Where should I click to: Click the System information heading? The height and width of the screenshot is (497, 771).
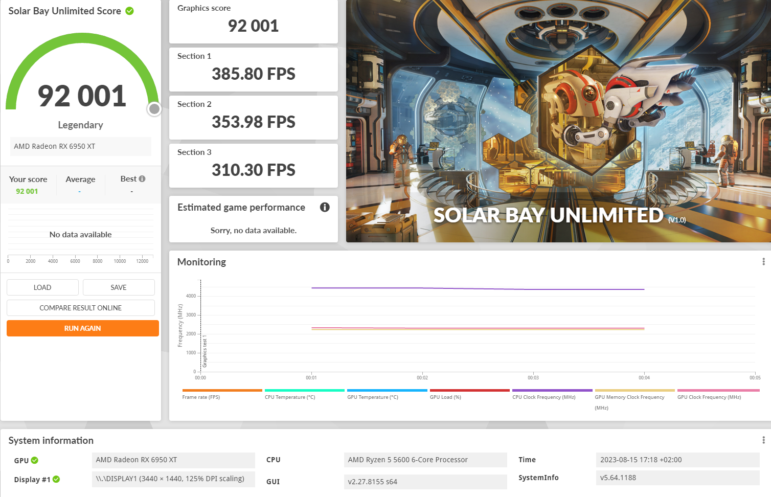pos(51,440)
